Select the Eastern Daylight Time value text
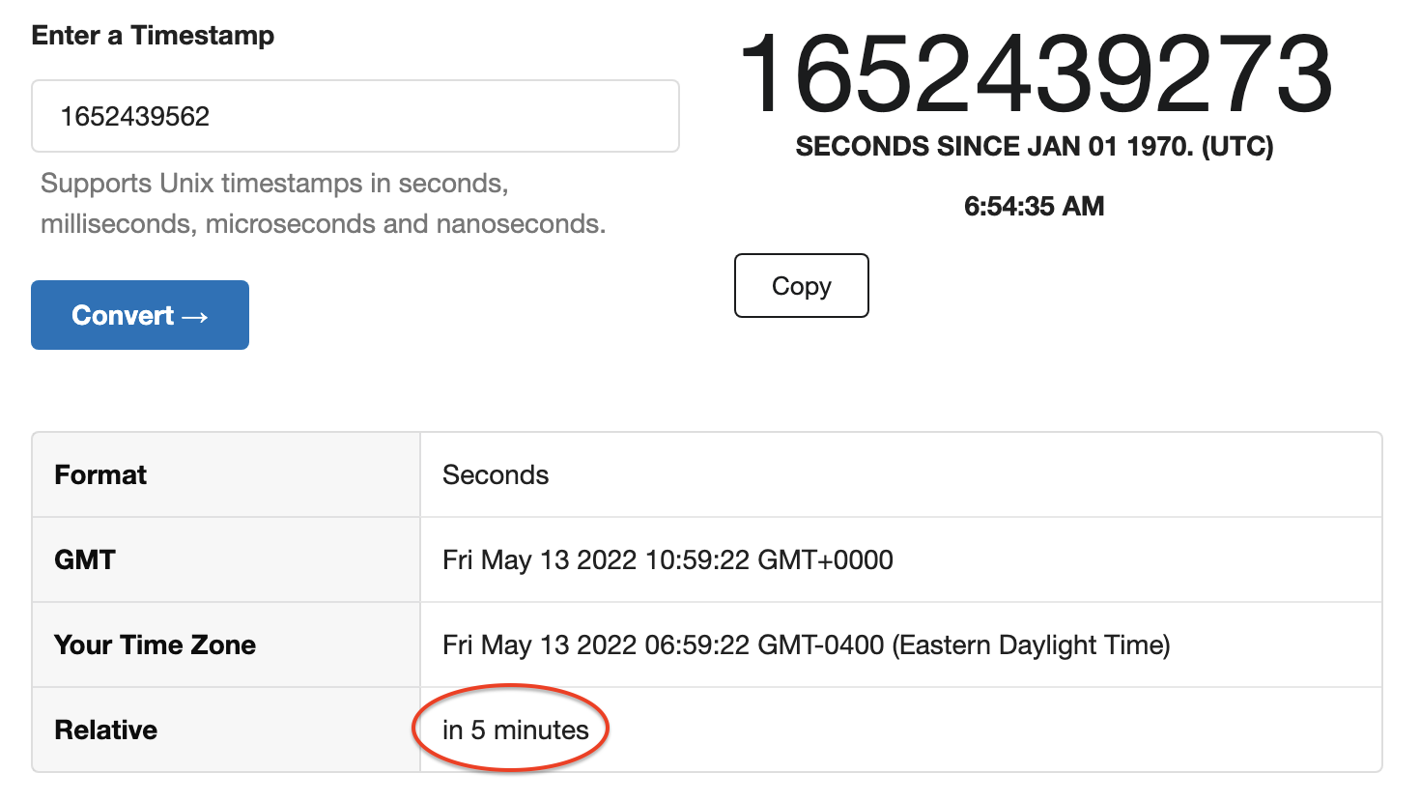The height and width of the screenshot is (802, 1420). pyautogui.click(x=1033, y=644)
